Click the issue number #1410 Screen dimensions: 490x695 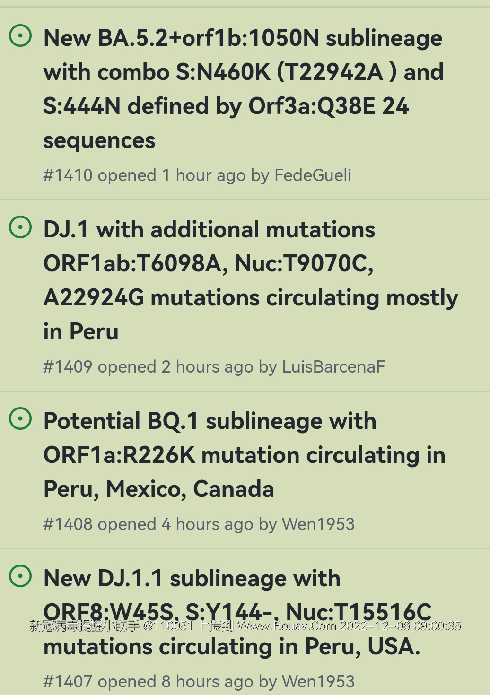(68, 175)
